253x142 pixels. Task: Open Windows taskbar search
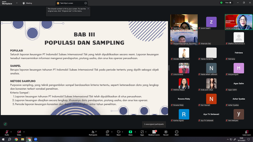click(9, 139)
